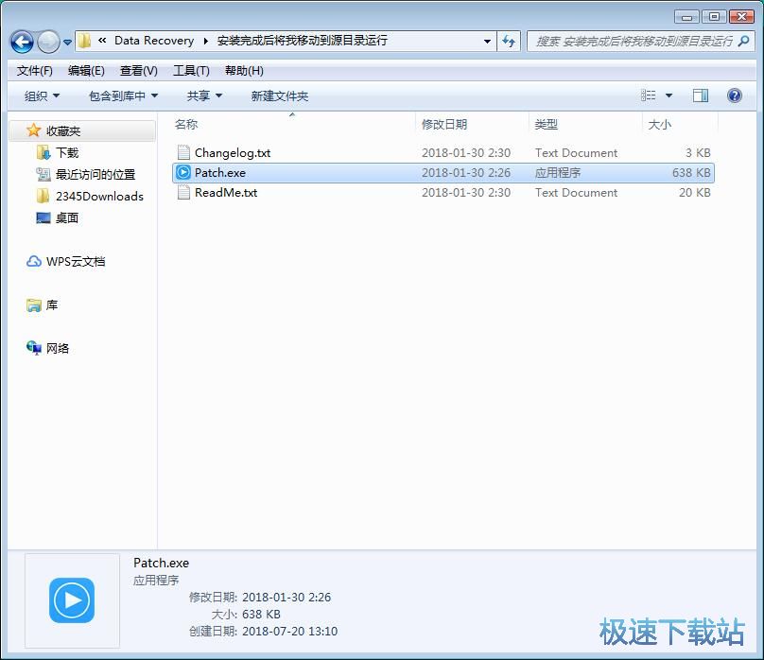The height and width of the screenshot is (660, 764).
Task: Click the magnifier search icon
Action: coord(743,42)
